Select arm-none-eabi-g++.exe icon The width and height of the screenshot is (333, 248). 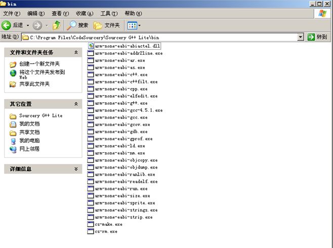[91, 103]
